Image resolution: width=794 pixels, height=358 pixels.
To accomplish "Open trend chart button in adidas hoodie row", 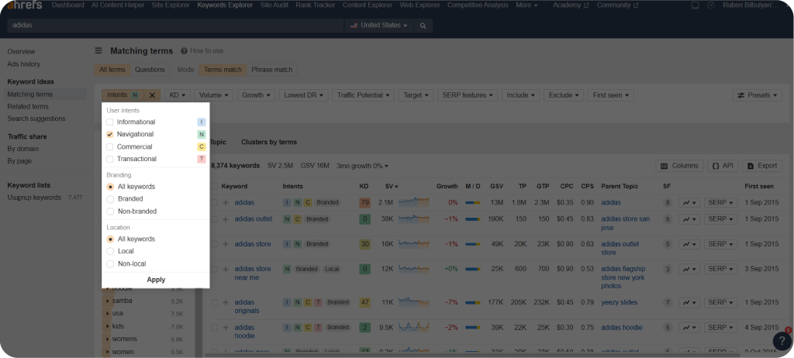I will pyautogui.click(x=689, y=328).
